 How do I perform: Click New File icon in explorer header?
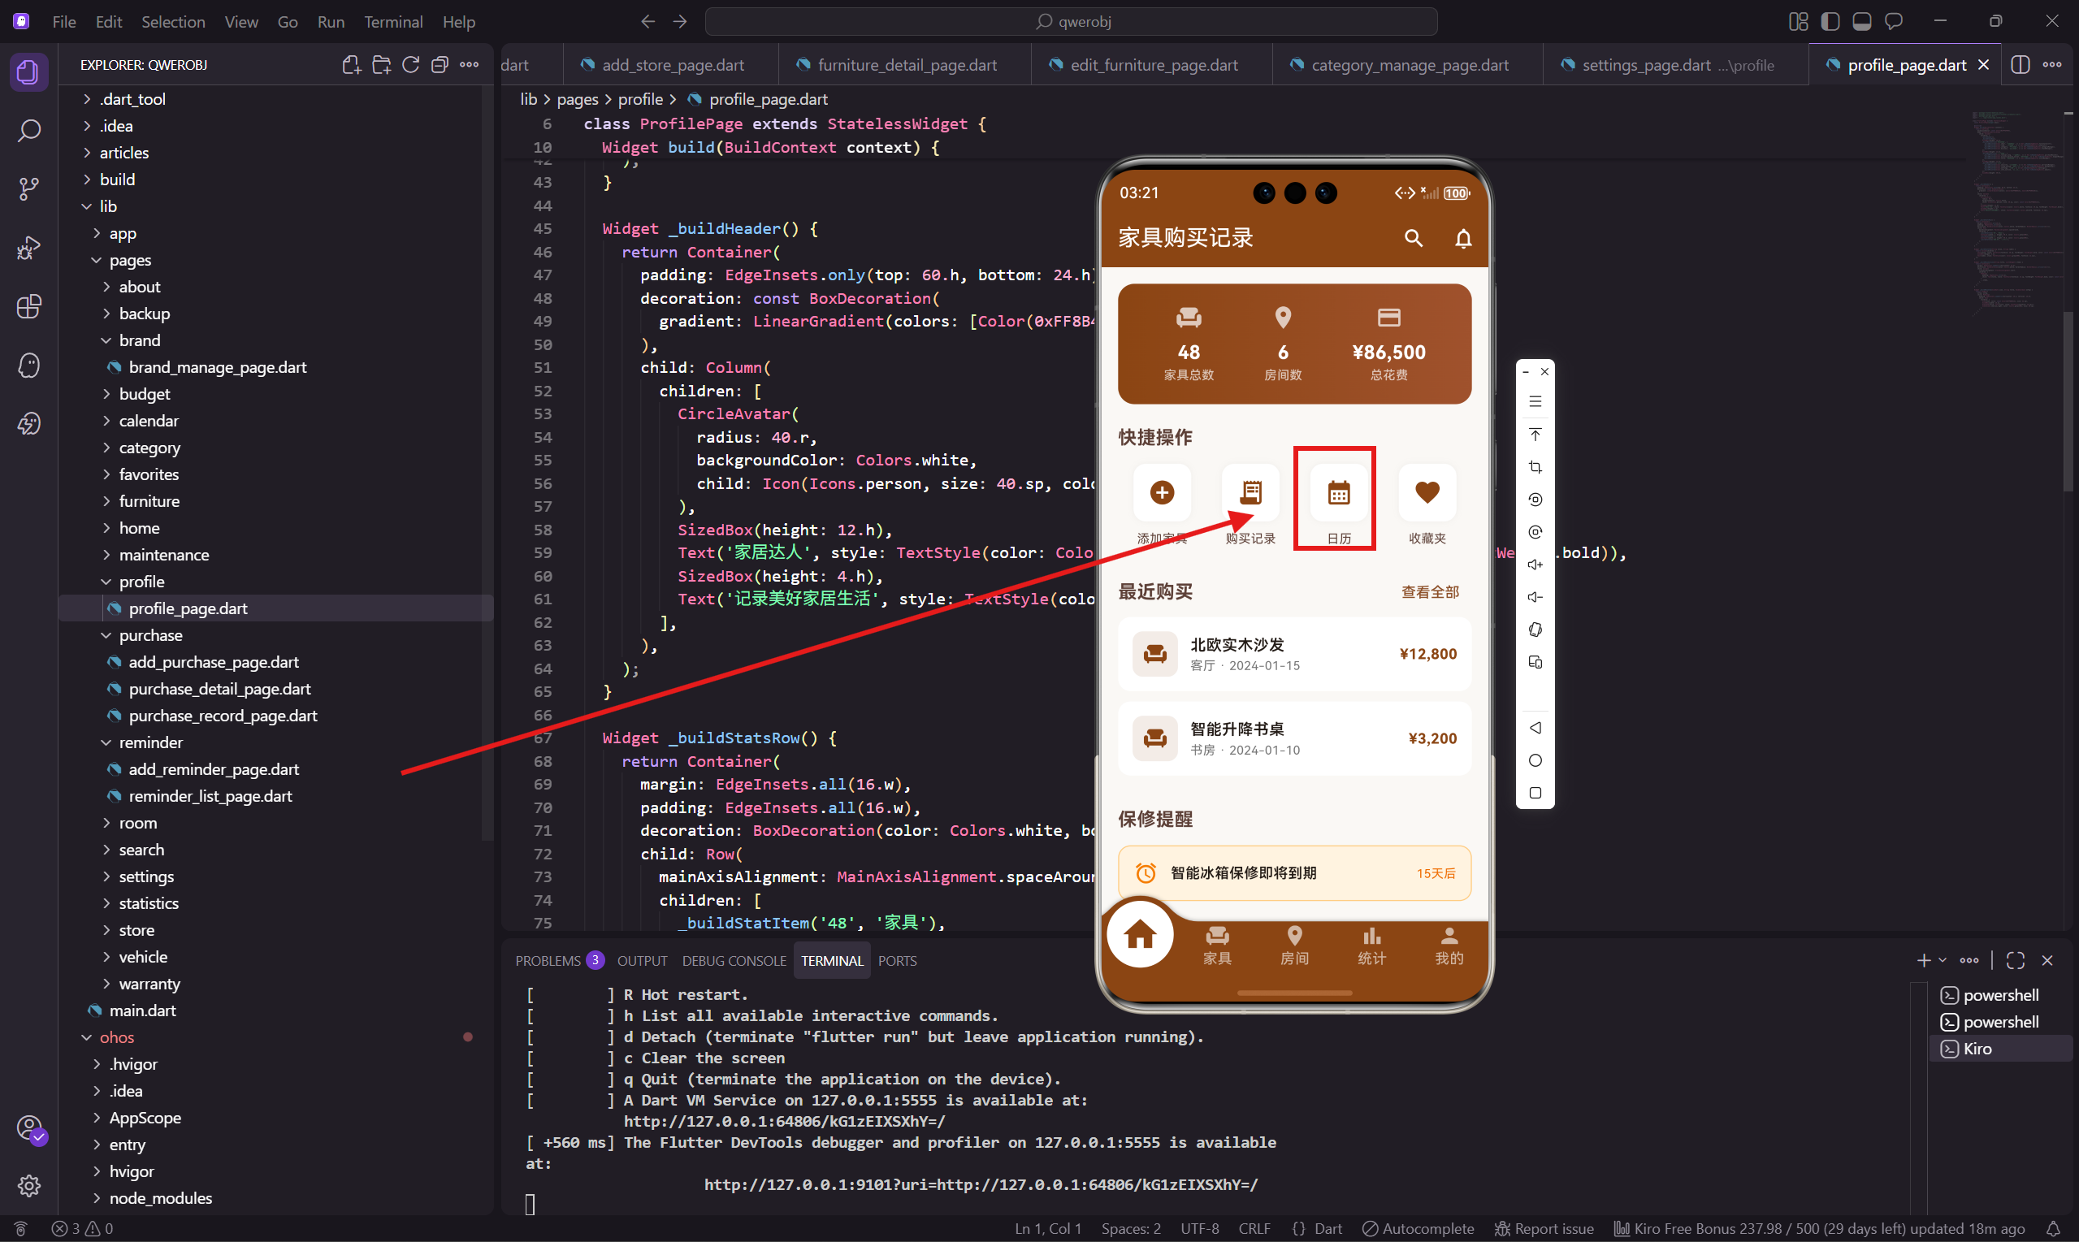click(x=352, y=65)
